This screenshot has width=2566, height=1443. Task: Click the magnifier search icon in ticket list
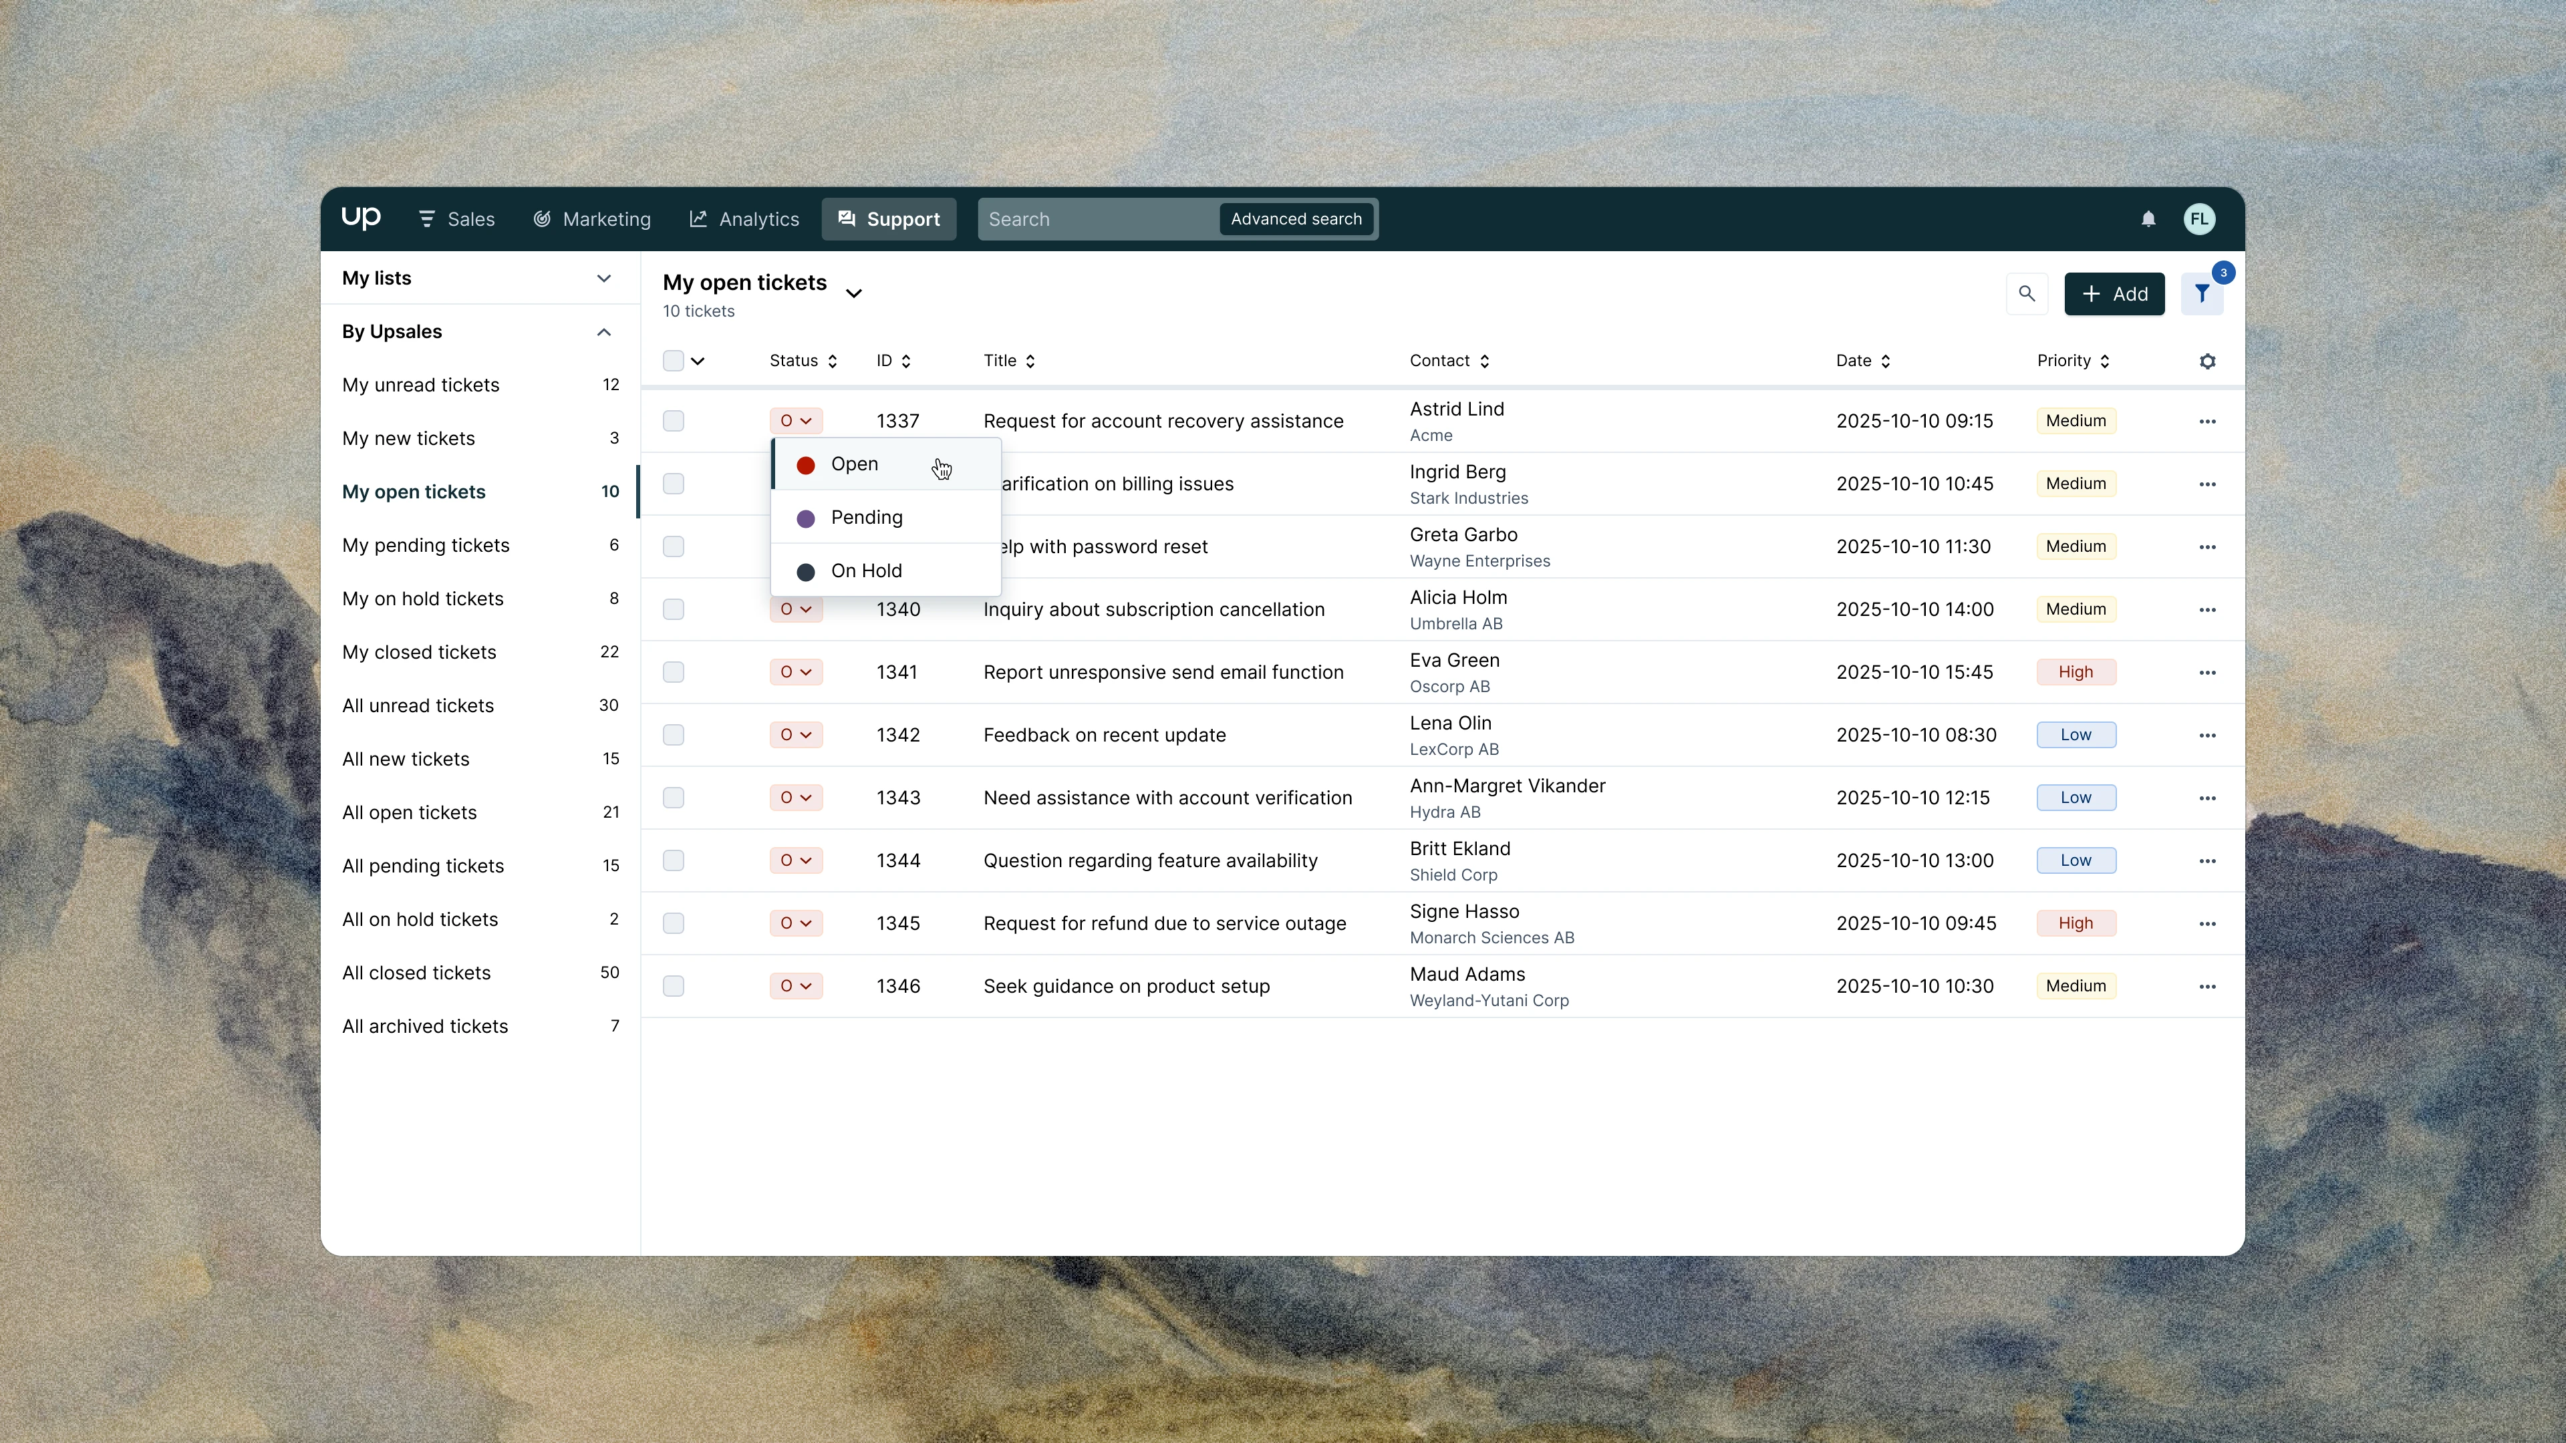pos(2027,294)
